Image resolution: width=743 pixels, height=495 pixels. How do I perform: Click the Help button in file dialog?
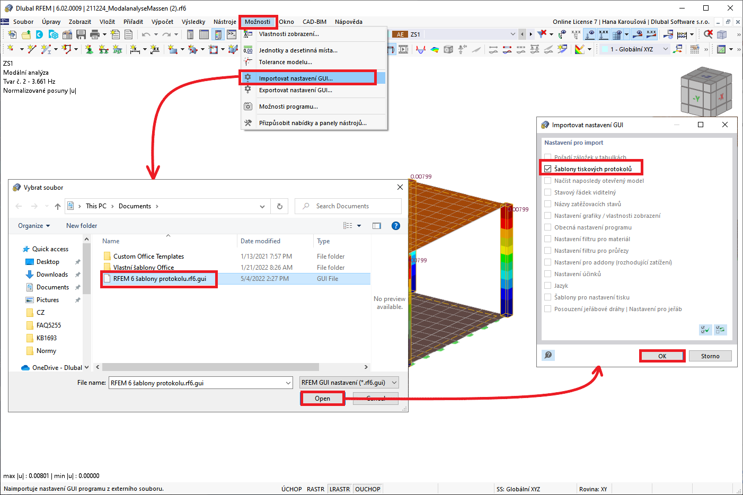coord(395,226)
